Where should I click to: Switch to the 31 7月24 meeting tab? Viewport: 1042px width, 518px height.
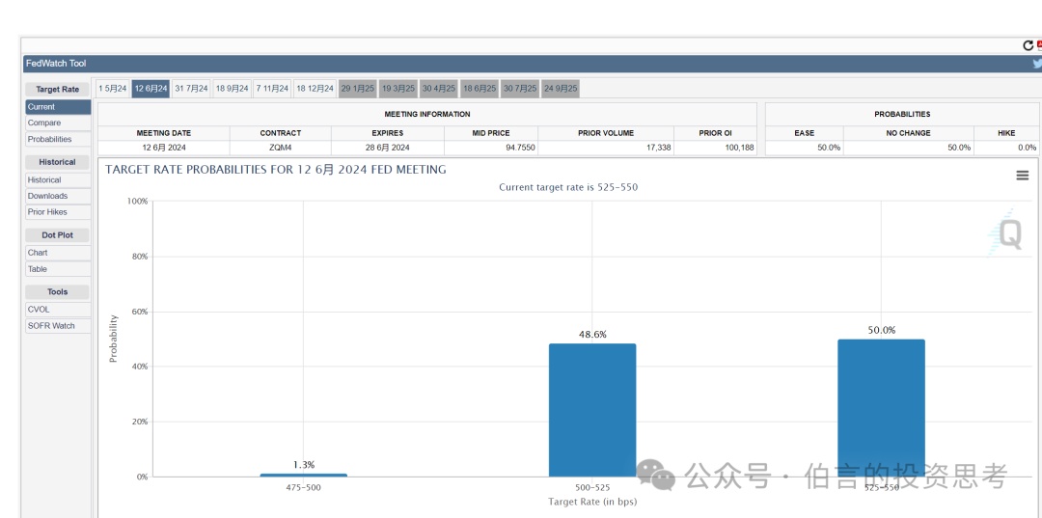191,89
